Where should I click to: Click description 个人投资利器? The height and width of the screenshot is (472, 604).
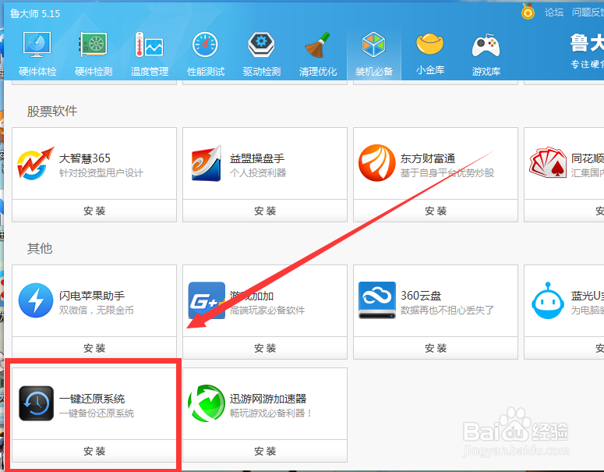tap(258, 172)
